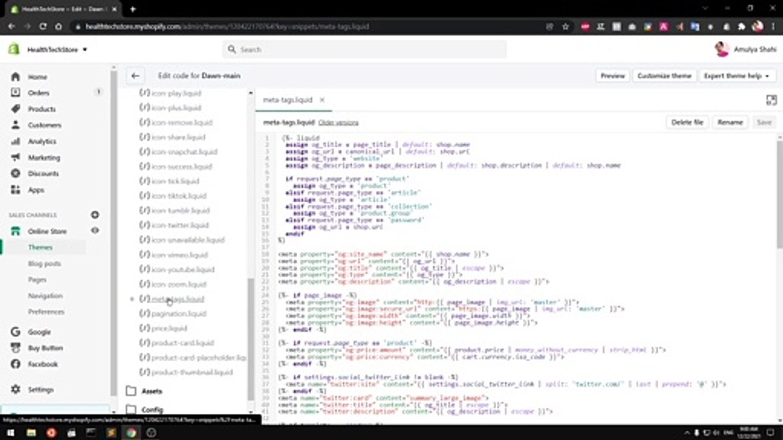
Task: Reload the page in Chrome
Action: pyautogui.click(x=43, y=26)
